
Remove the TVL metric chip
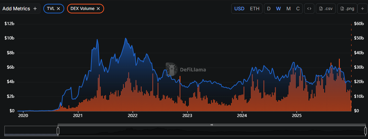click(59, 9)
